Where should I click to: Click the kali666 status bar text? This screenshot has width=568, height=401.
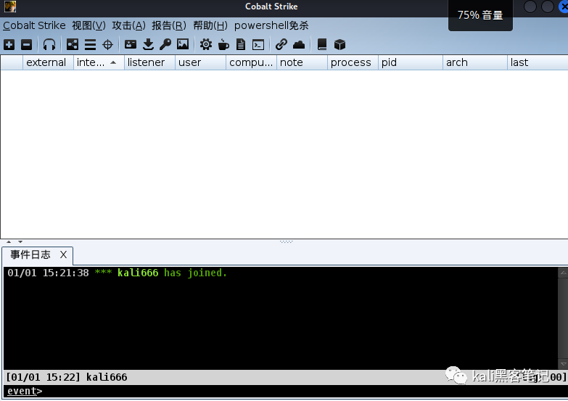pyautogui.click(x=107, y=378)
